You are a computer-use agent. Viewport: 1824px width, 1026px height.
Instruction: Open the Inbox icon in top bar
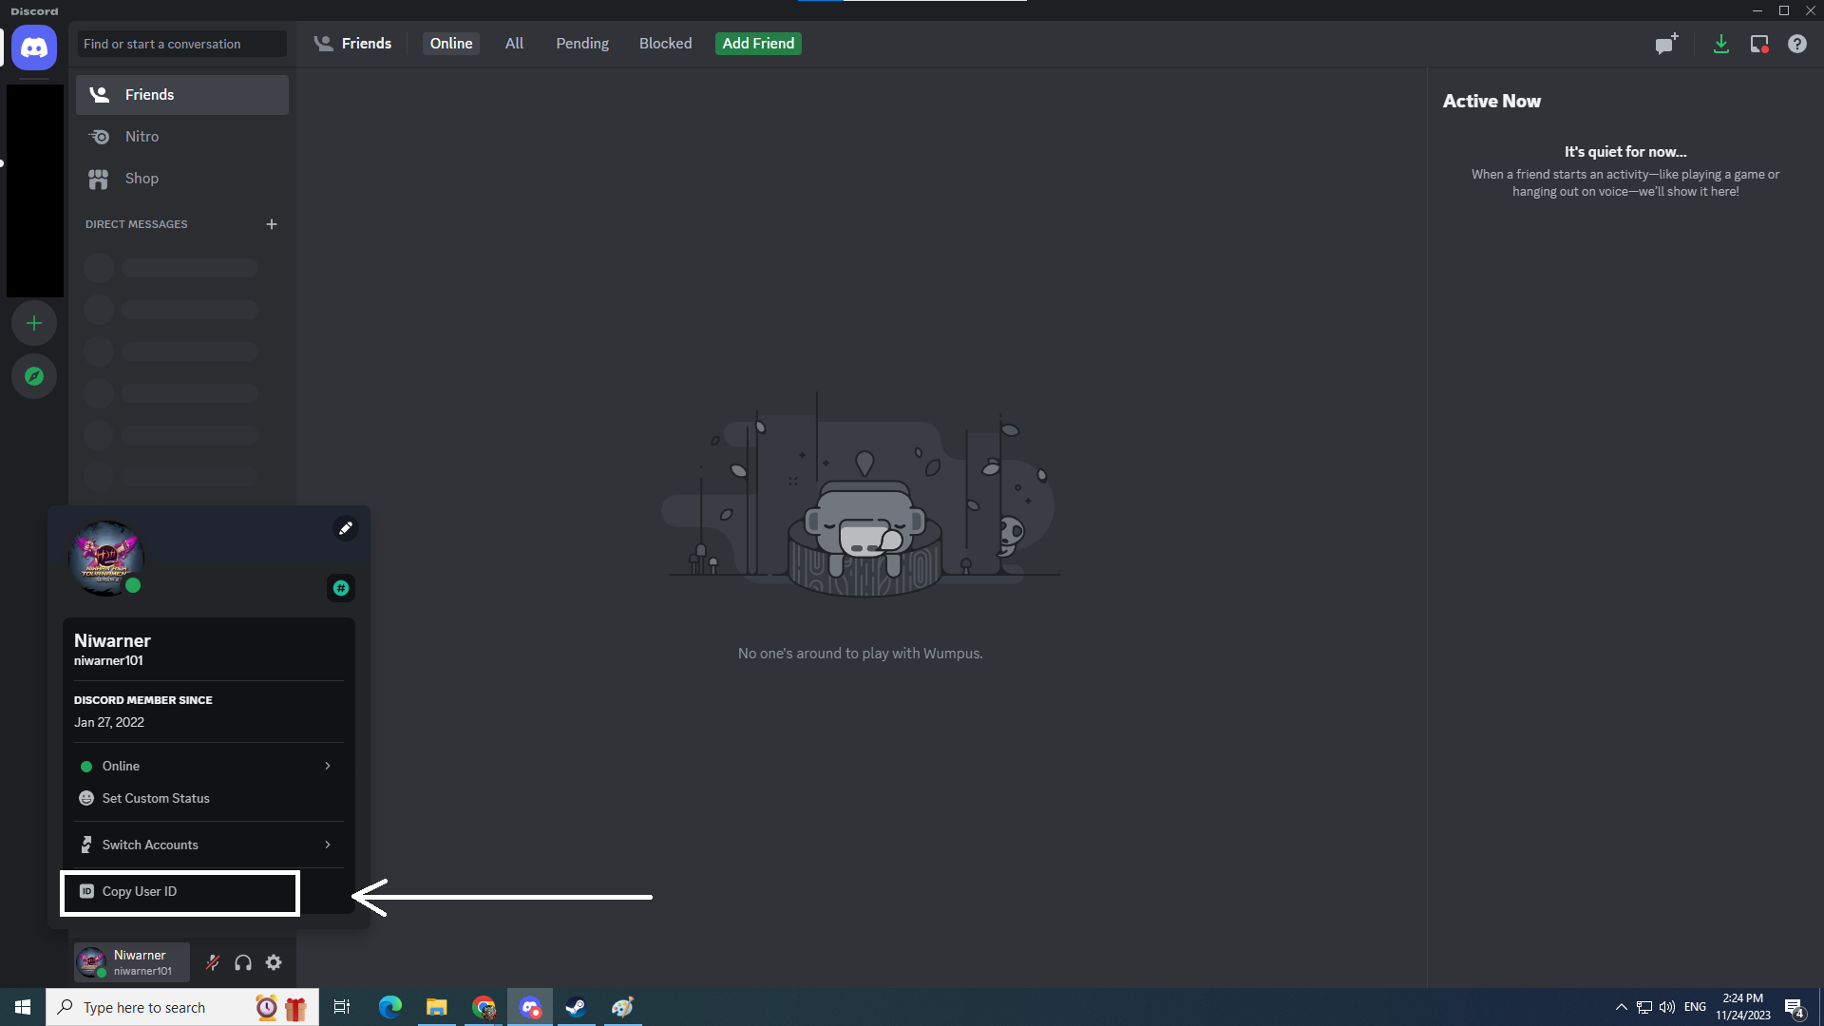coord(1759,44)
